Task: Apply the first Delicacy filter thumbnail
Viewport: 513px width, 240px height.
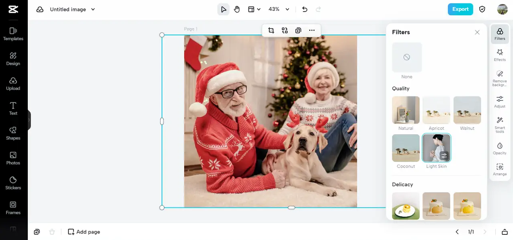Action: [x=406, y=206]
